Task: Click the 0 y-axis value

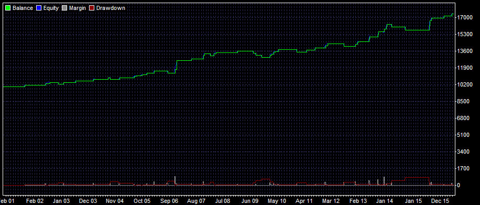Action: click(459, 185)
